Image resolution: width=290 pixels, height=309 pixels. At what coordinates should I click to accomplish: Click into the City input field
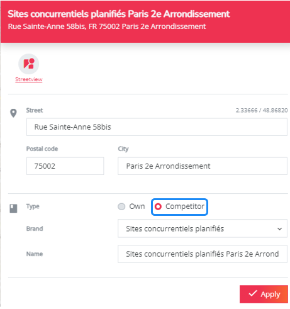[203, 166]
